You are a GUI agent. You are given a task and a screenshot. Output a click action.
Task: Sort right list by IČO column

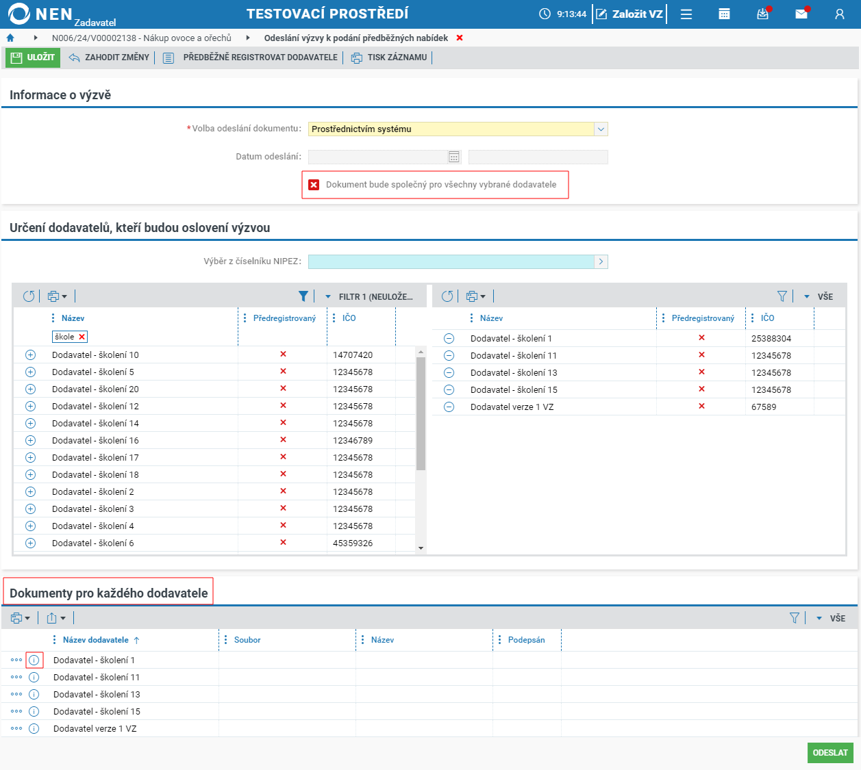[x=768, y=318]
